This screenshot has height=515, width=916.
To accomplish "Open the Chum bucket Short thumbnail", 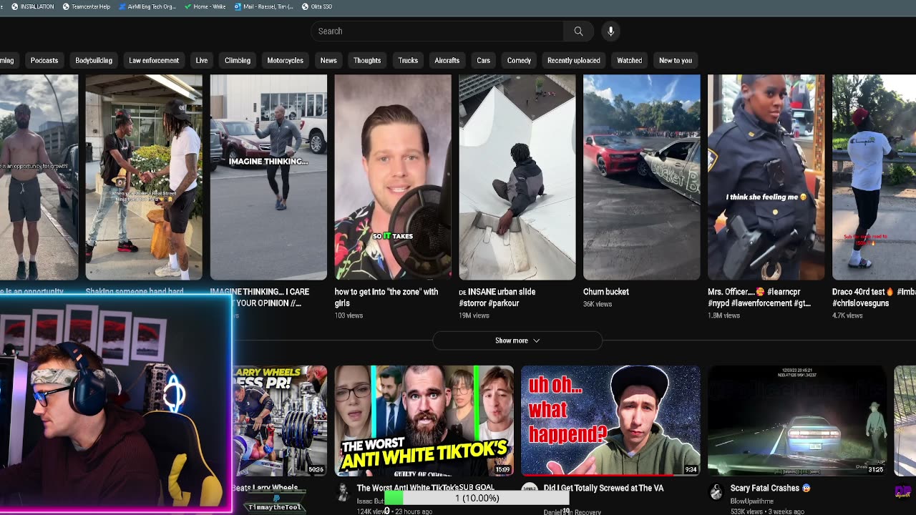I will pyautogui.click(x=642, y=177).
